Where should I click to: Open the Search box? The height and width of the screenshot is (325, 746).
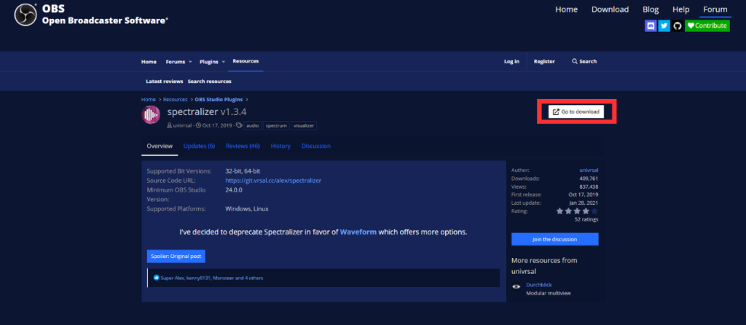(x=584, y=61)
